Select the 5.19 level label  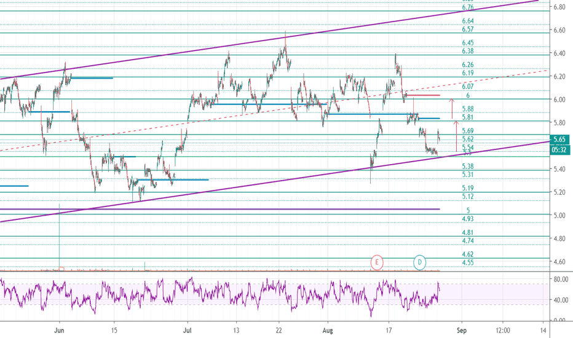468,188
